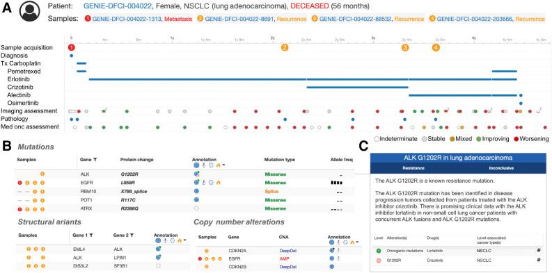Click the red resistance level icon for Crizotinib
Viewport: 552px width, 273px height.
click(379, 260)
